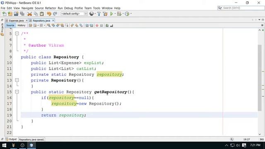Click the Last Edit icon in the editor toolbar

coord(30,26)
